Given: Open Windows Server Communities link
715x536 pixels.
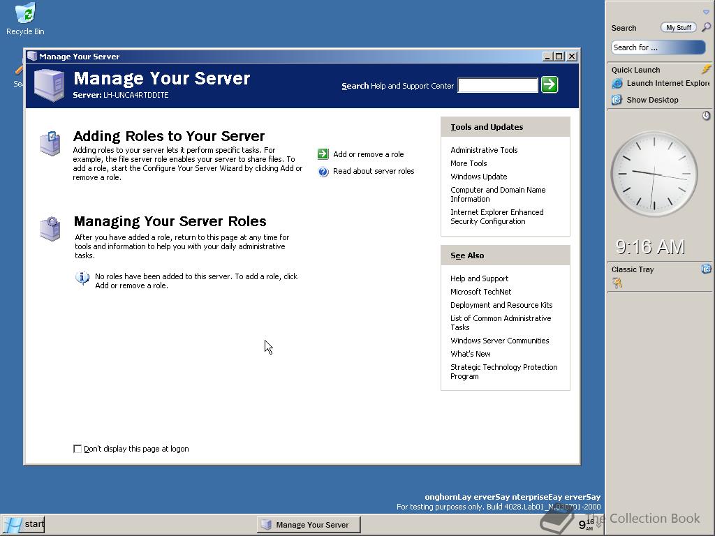Looking at the screenshot, I should 499,341.
